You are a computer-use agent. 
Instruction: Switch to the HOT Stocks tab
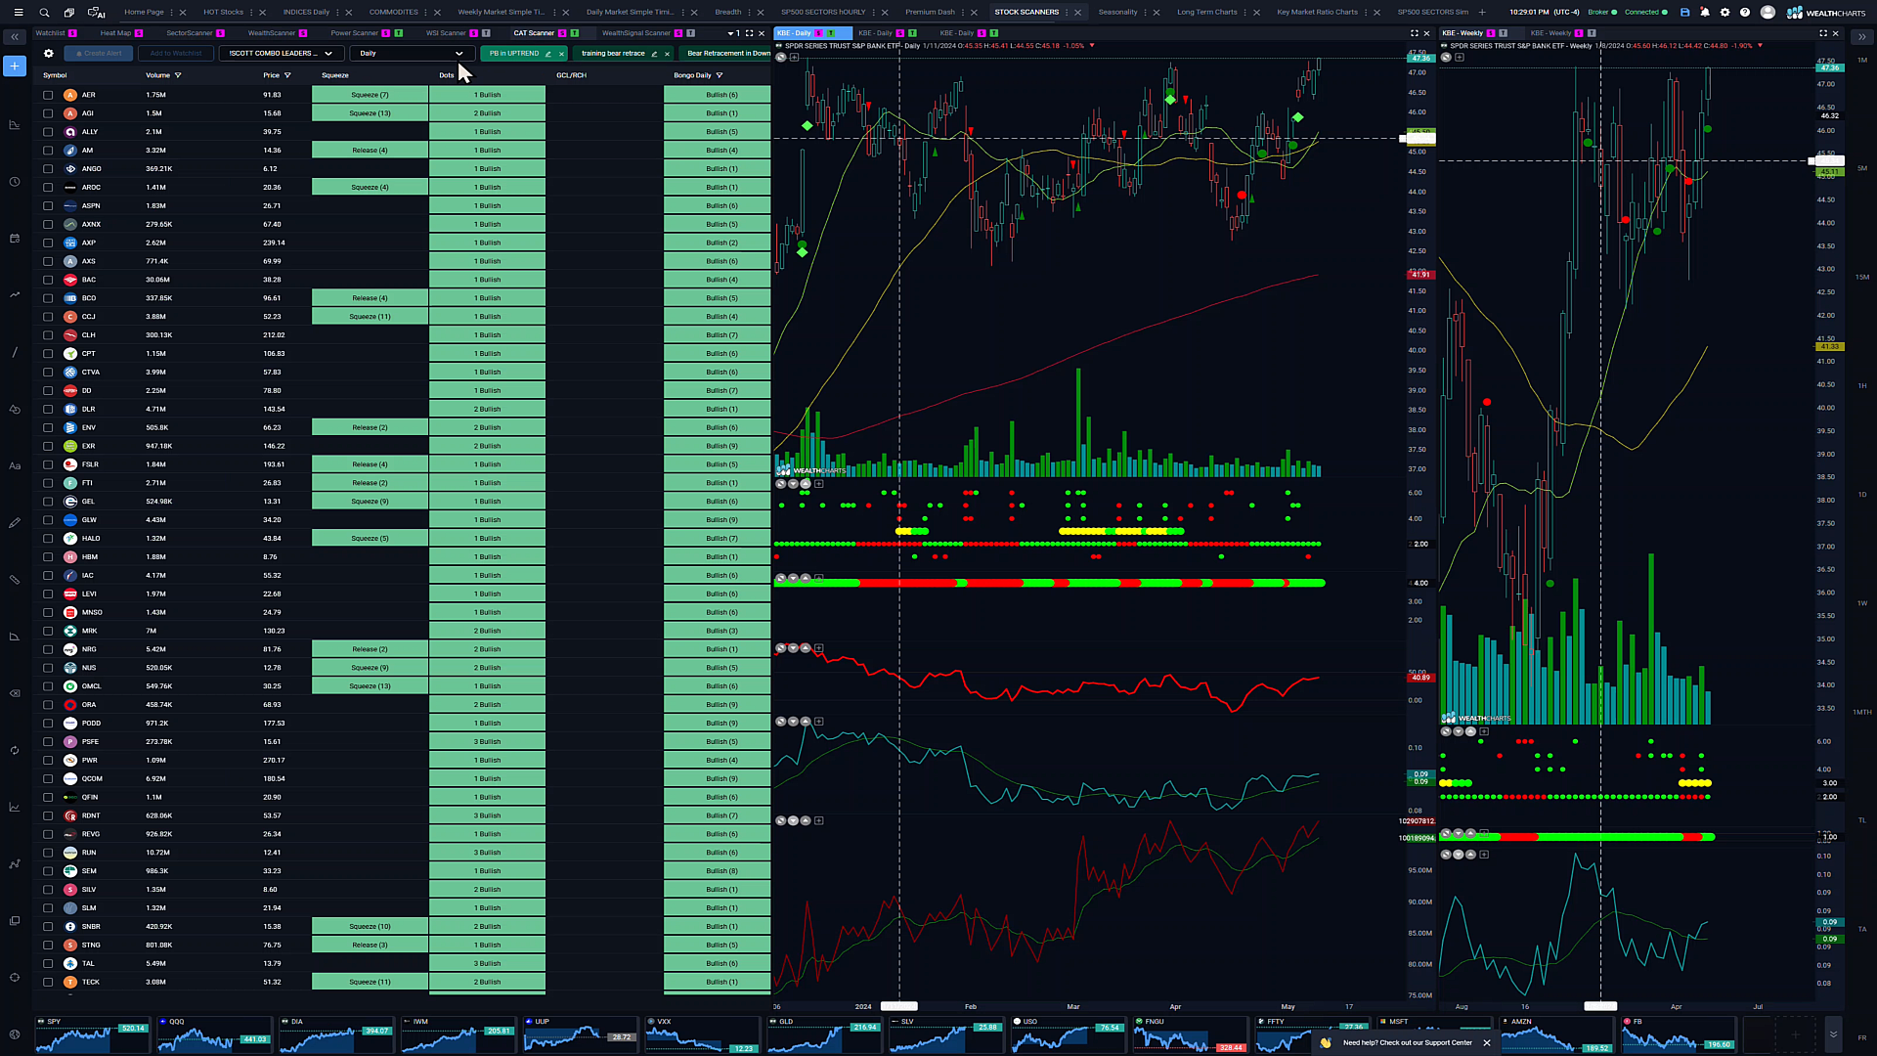[x=223, y=13]
